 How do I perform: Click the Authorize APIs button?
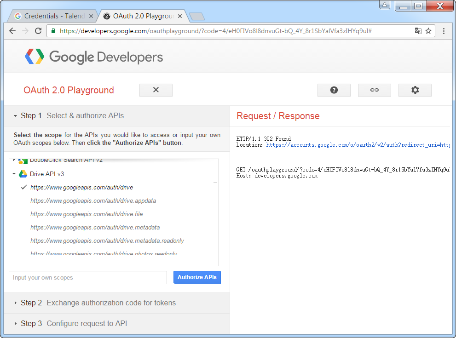point(197,277)
